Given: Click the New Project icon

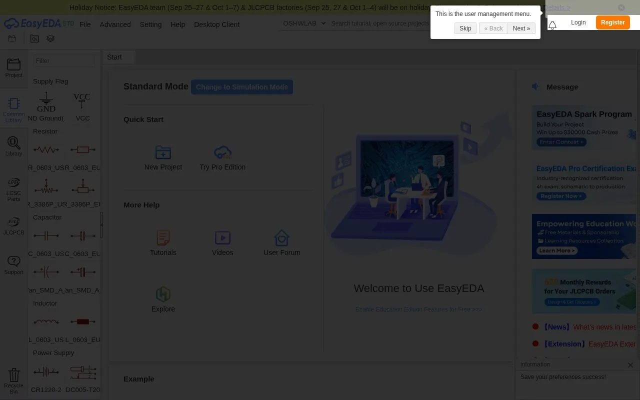Looking at the screenshot, I should tap(163, 152).
